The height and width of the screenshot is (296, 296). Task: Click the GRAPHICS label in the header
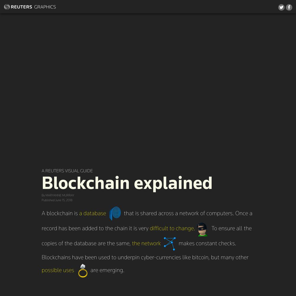pyautogui.click(x=45, y=7)
